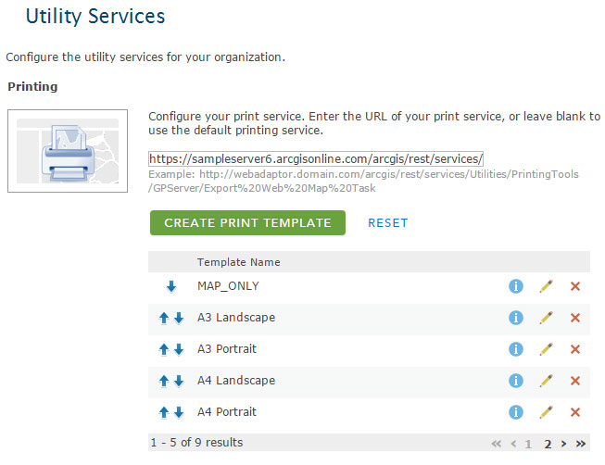Edit the A4 Landscape template
605x465 pixels.
546,382
